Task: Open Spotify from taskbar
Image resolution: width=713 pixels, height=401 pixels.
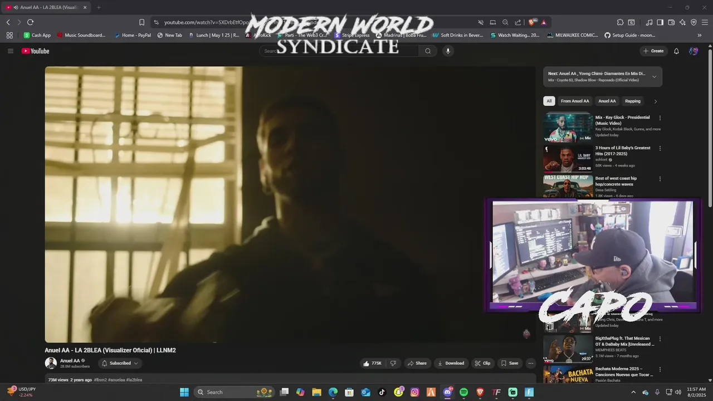Action: [x=464, y=392]
